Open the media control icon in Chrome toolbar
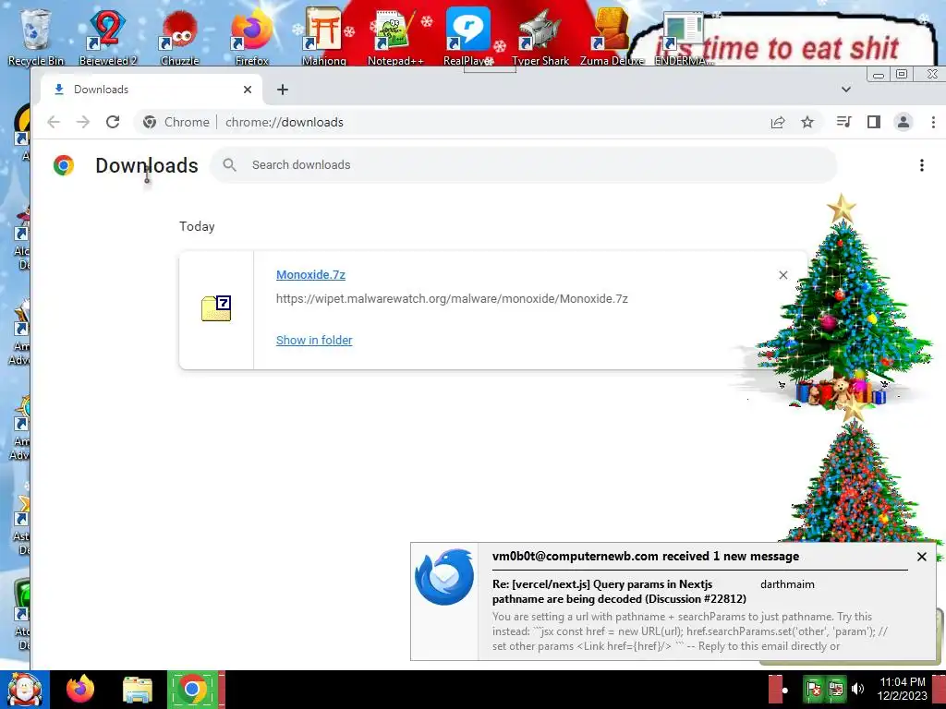The image size is (946, 709). (844, 123)
